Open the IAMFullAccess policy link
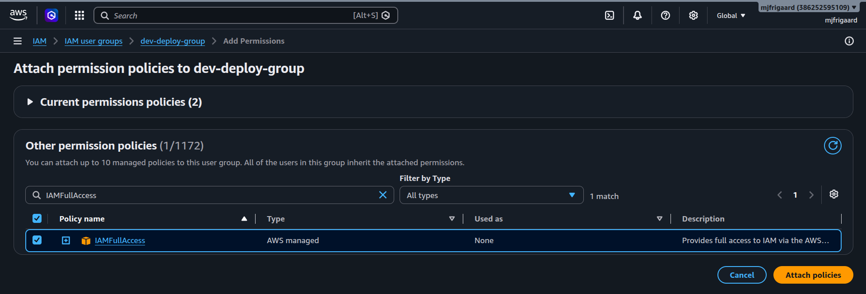The width and height of the screenshot is (866, 294). point(120,240)
